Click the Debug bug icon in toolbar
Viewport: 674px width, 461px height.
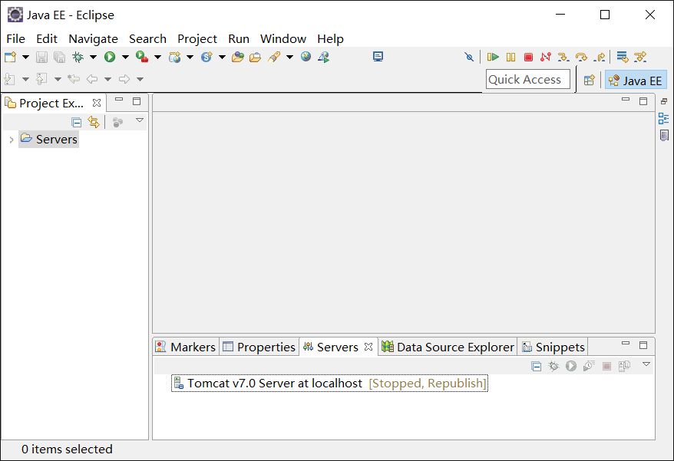point(78,57)
